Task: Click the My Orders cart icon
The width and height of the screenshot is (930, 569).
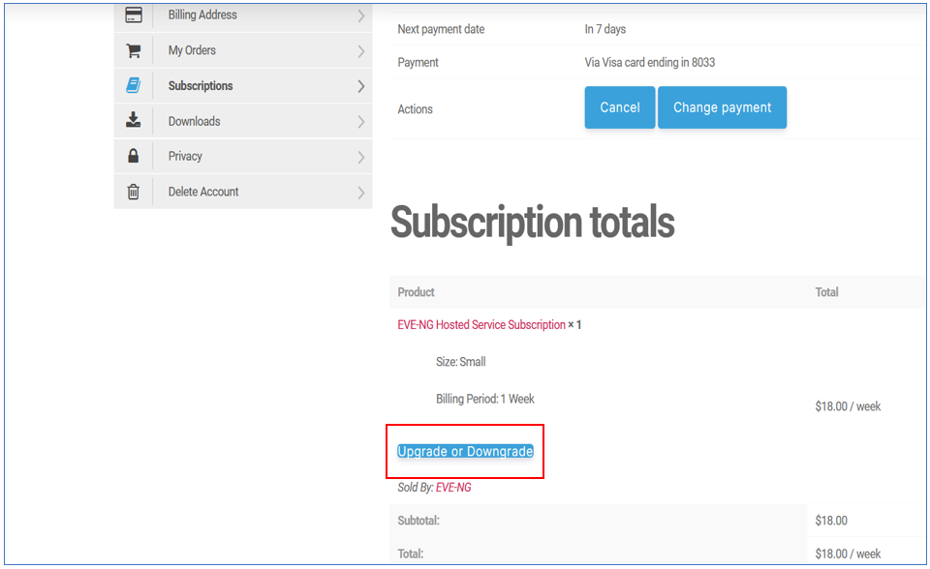Action: 134,50
